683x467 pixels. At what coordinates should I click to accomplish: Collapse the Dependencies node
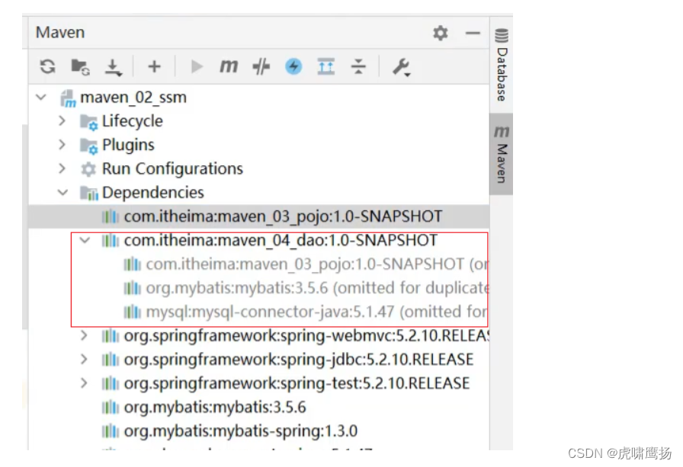(63, 193)
